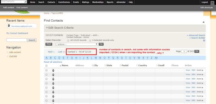
Task: Click Home in the breadcrumb
Action: tap(46, 13)
